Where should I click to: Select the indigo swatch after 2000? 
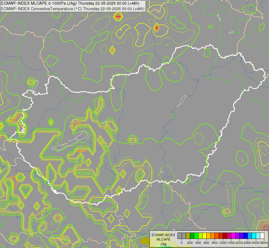[x=242, y=236]
